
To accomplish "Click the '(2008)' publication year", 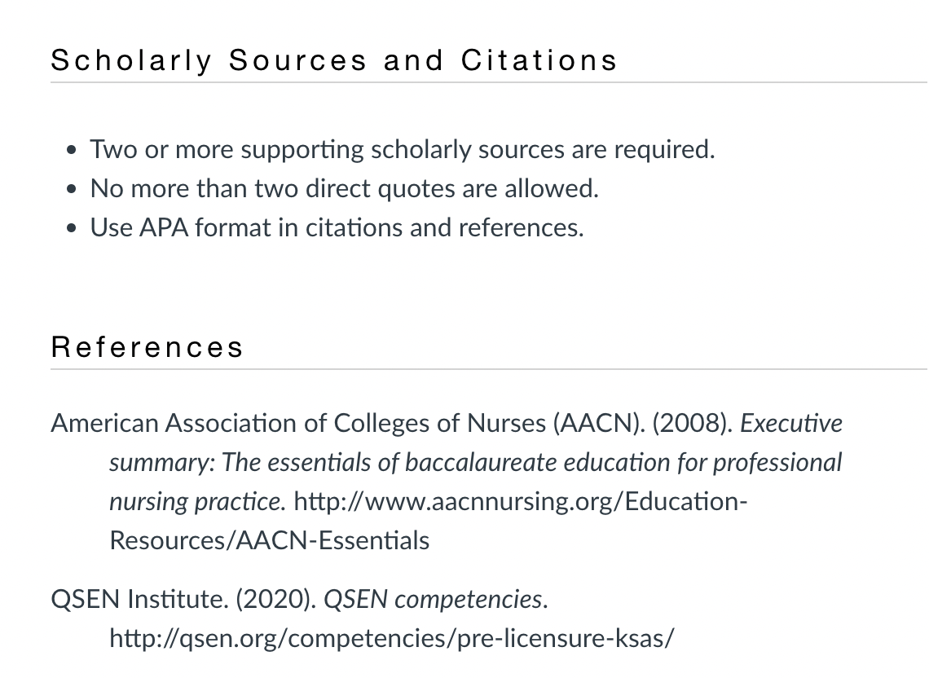I will pyautogui.click(x=693, y=423).
